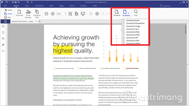Screen dimensions: 189x106
Task: Expand left panel with small arrow
Action: click(7, 64)
